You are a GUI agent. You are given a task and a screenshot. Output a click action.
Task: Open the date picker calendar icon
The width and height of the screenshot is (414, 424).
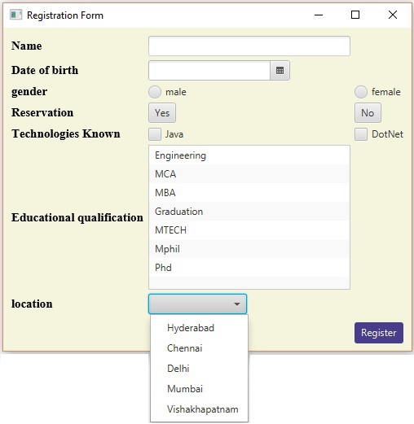pos(280,71)
